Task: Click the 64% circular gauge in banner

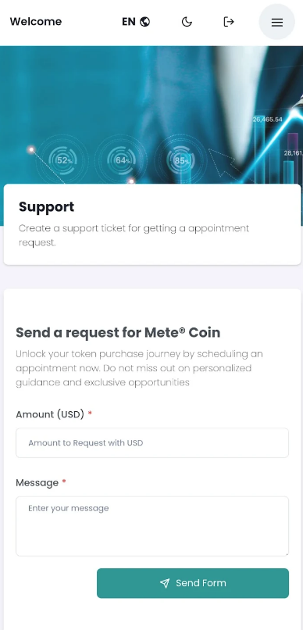Action: click(x=121, y=160)
